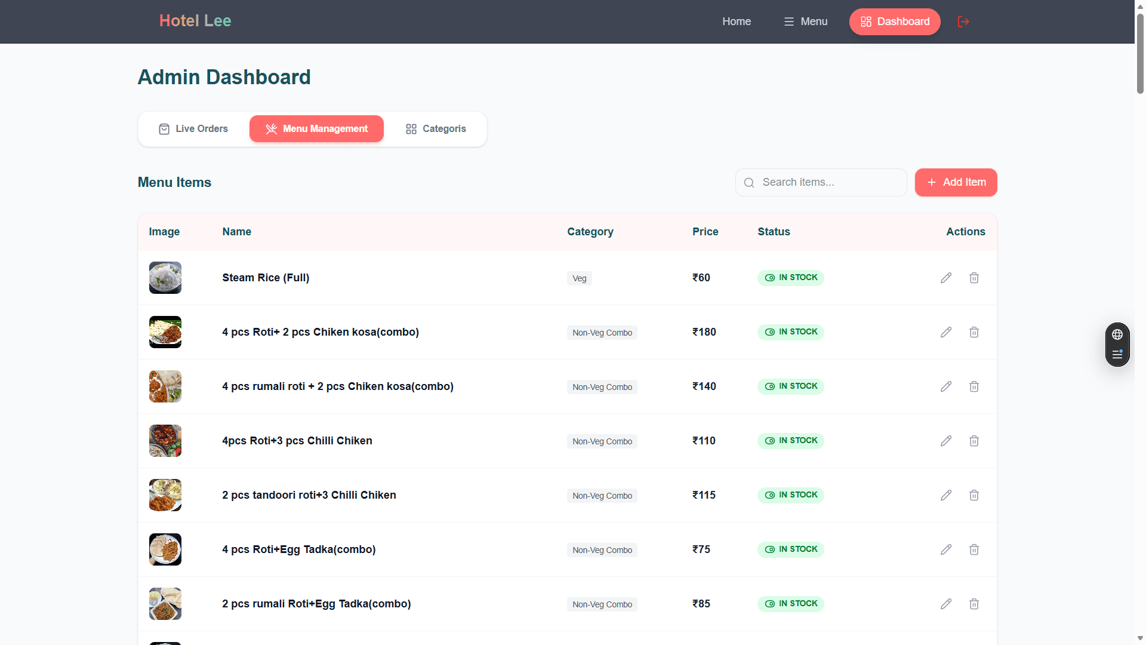
Task: Click the logout icon in the navbar
Action: click(963, 21)
